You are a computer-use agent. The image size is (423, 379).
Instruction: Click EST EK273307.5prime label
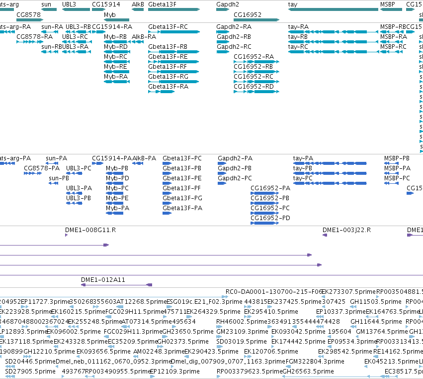pos(348,292)
